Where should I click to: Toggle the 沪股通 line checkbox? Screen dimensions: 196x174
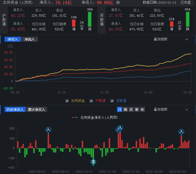tap(91, 101)
